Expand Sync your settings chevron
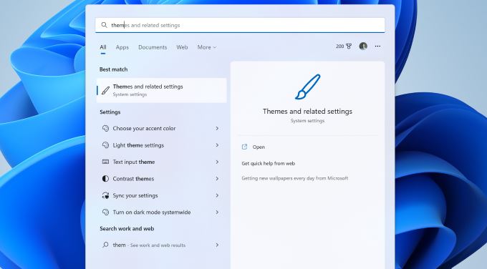 point(217,195)
